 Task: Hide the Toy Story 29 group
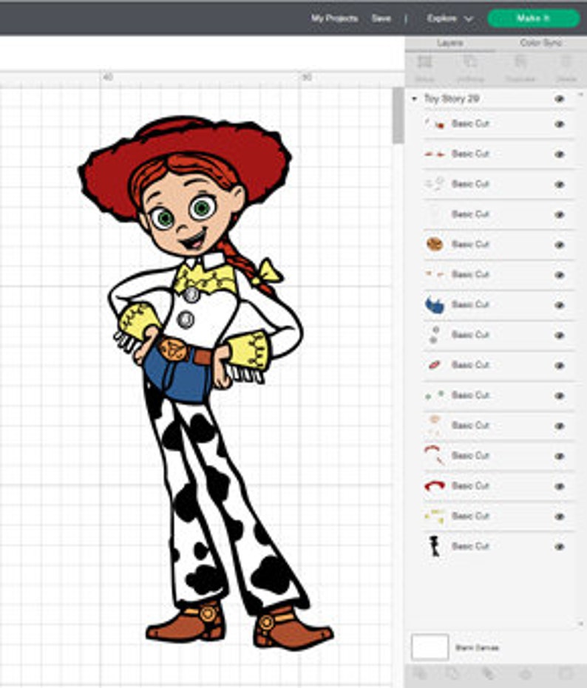[x=559, y=99]
